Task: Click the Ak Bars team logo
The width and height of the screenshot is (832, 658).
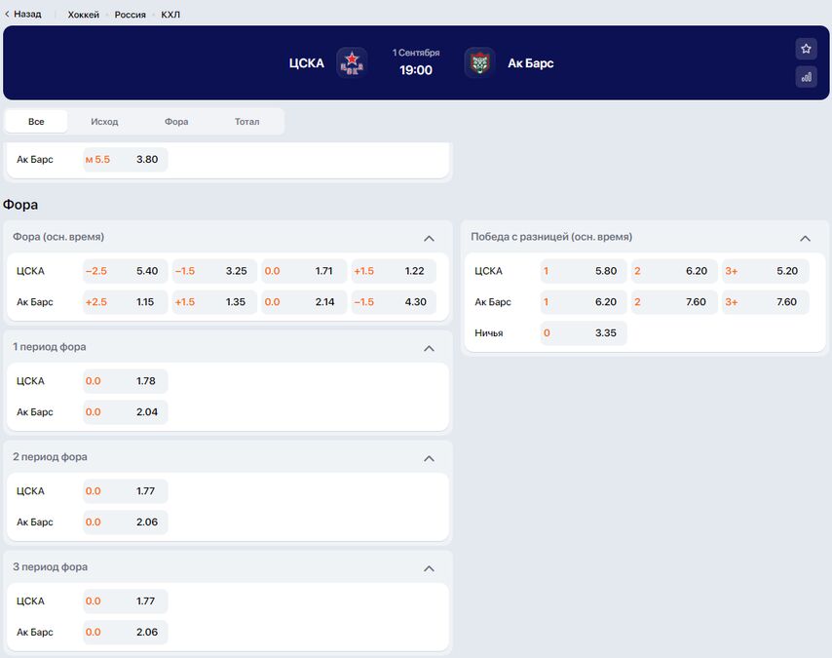Action: pyautogui.click(x=479, y=62)
